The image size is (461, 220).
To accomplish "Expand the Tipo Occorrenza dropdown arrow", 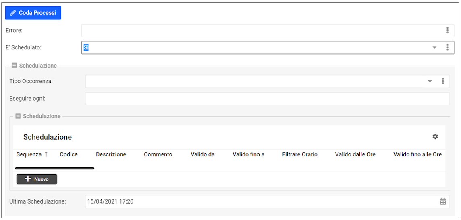I will tap(430, 81).
